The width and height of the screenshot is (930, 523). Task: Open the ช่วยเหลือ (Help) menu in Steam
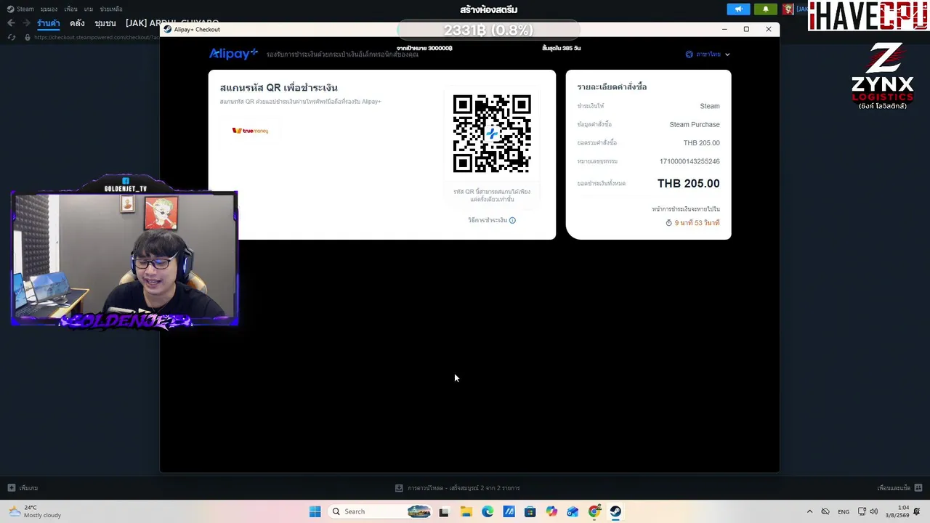coord(111,9)
